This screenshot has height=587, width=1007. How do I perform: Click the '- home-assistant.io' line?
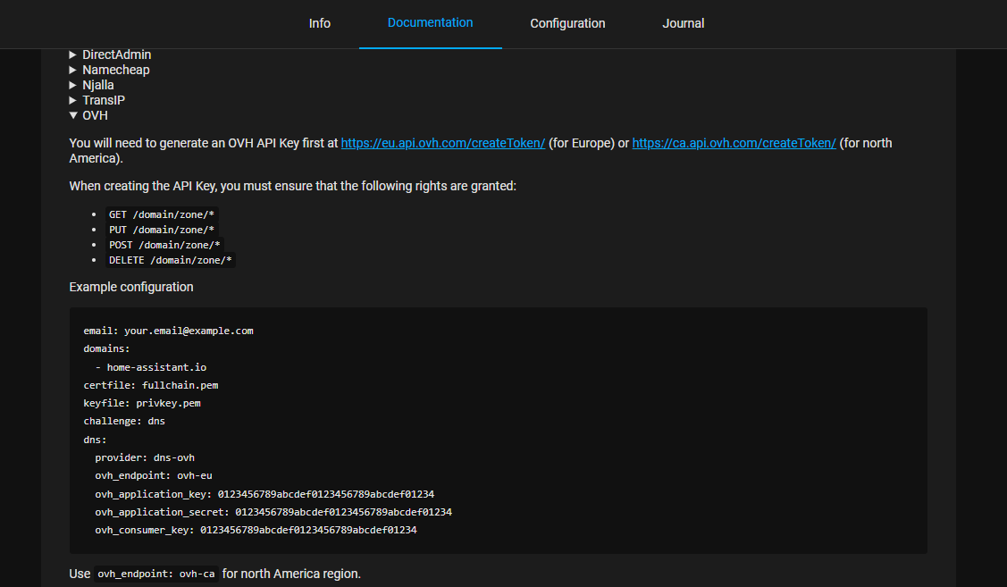pos(151,367)
